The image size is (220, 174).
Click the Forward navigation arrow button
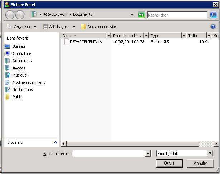[20, 15]
